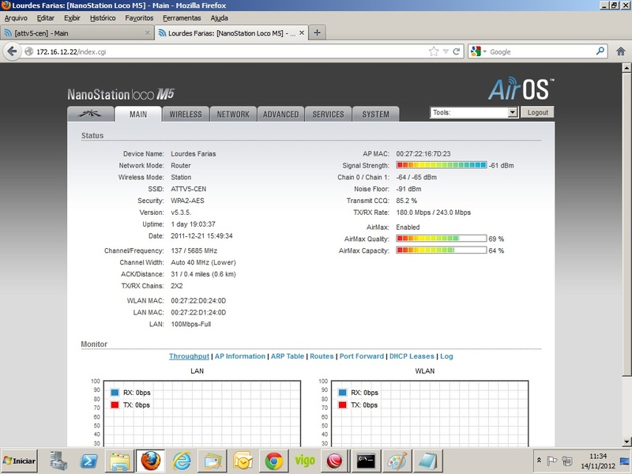The image size is (632, 474).
Task: Click the network tray icon
Action: [x=567, y=461]
